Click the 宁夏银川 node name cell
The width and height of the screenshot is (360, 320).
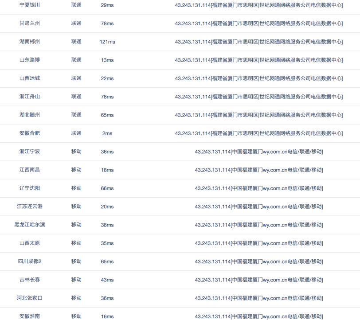coord(30,5)
